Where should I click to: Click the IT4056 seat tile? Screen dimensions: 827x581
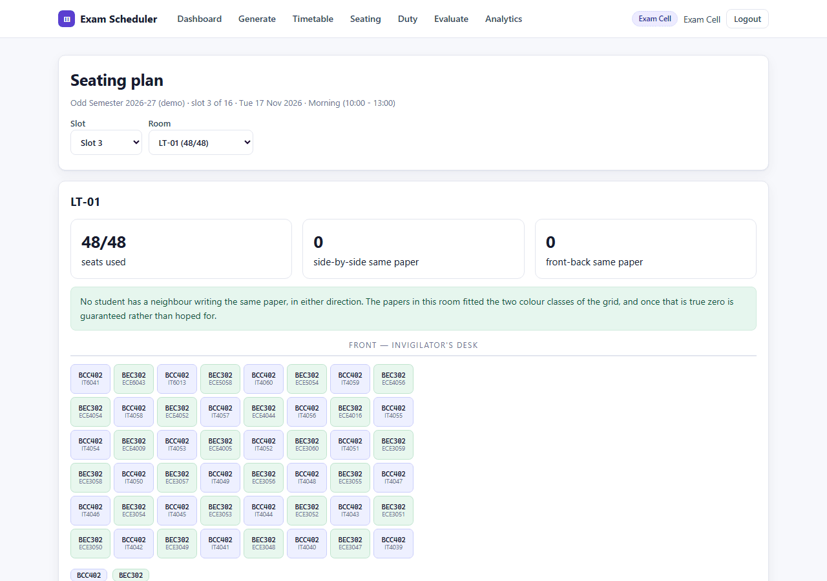pyautogui.click(x=307, y=412)
